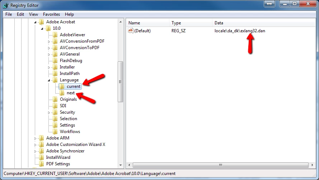
Task: Click the next key's folder icon
Action: (62, 93)
